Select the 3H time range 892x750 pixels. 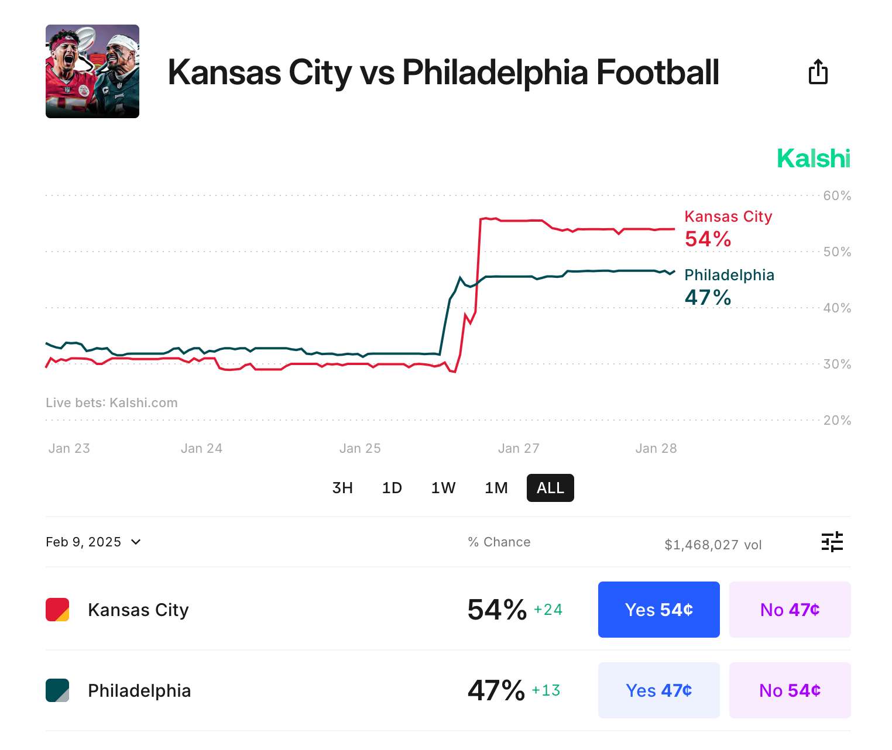pos(342,488)
